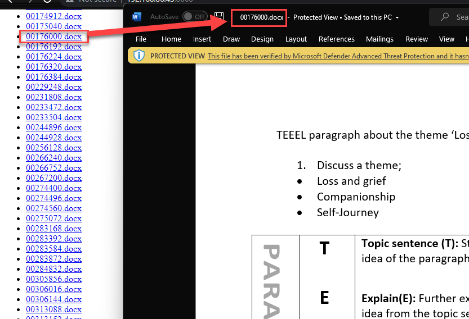Open the Layout ribbon tab
Viewport: 469px width, 319px height.
point(296,39)
